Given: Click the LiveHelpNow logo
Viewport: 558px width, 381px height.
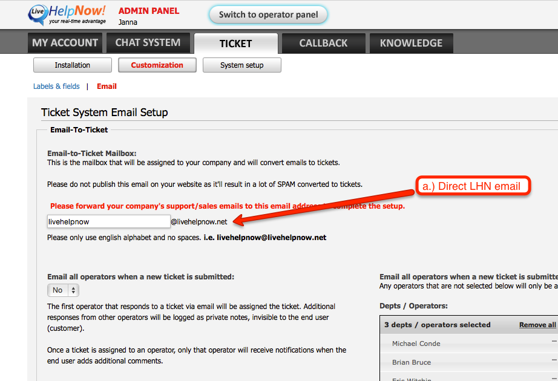Looking at the screenshot, I should pos(67,15).
